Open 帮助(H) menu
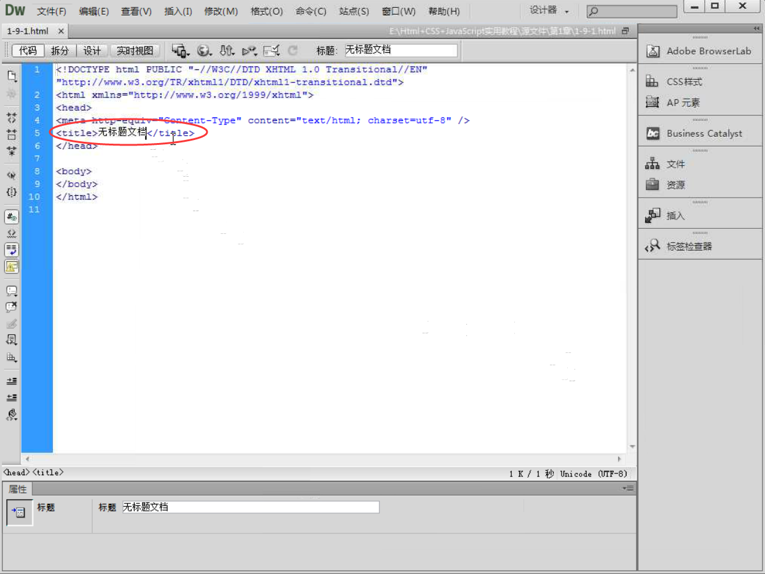 click(444, 11)
